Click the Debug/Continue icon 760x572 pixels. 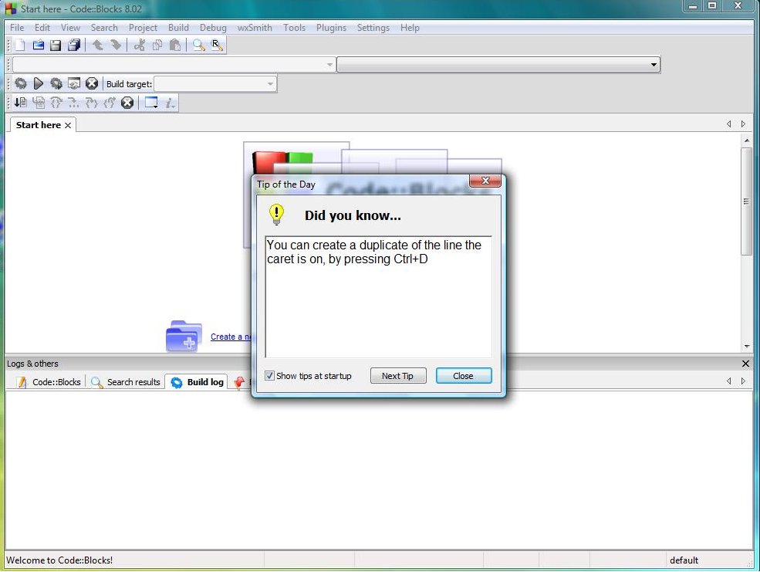pos(20,103)
